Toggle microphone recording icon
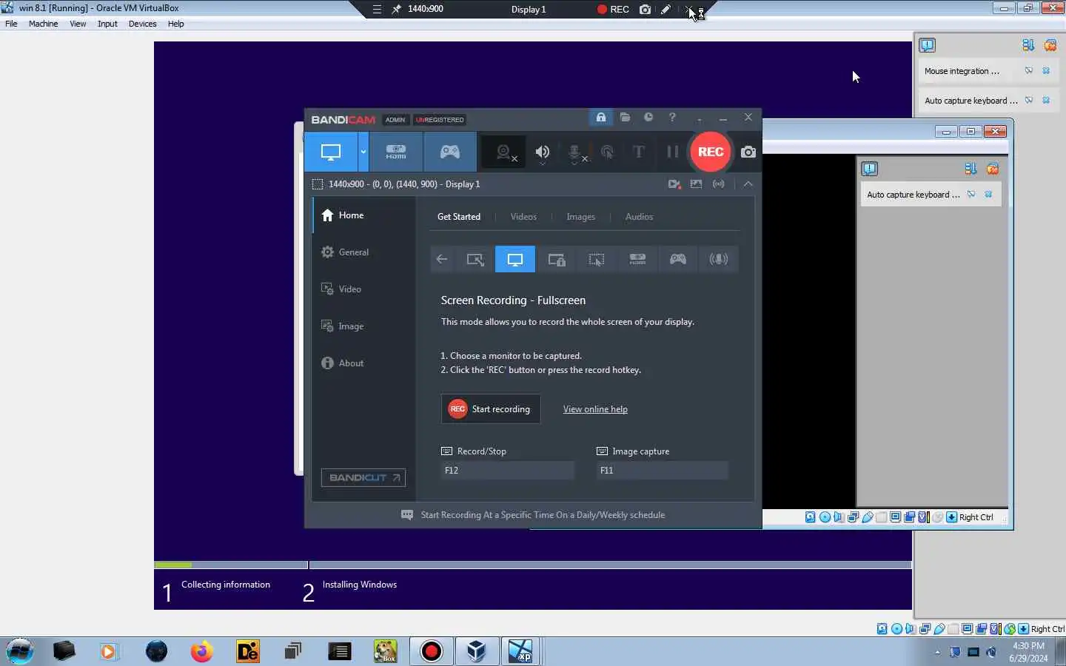 click(575, 152)
